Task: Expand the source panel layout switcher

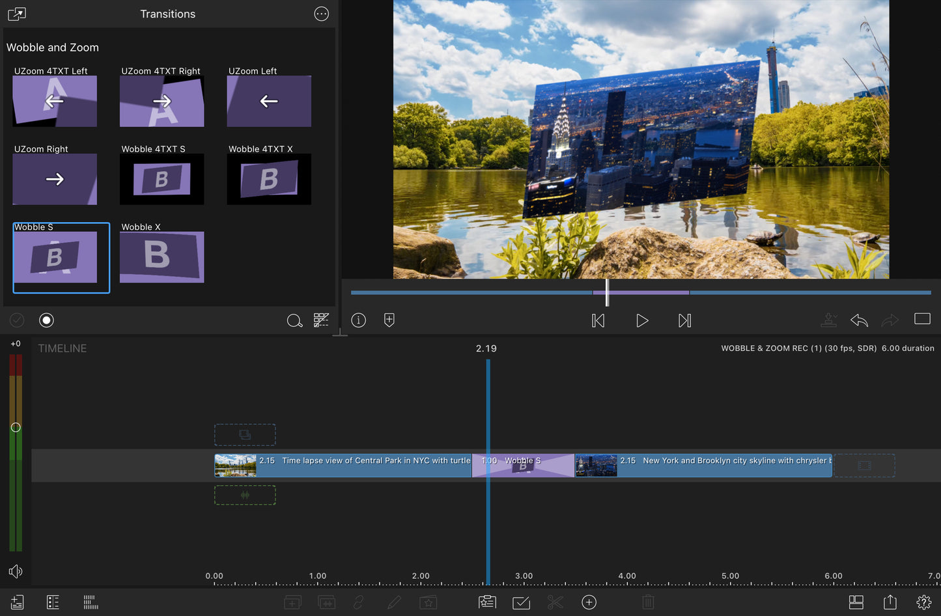Action: click(x=16, y=14)
